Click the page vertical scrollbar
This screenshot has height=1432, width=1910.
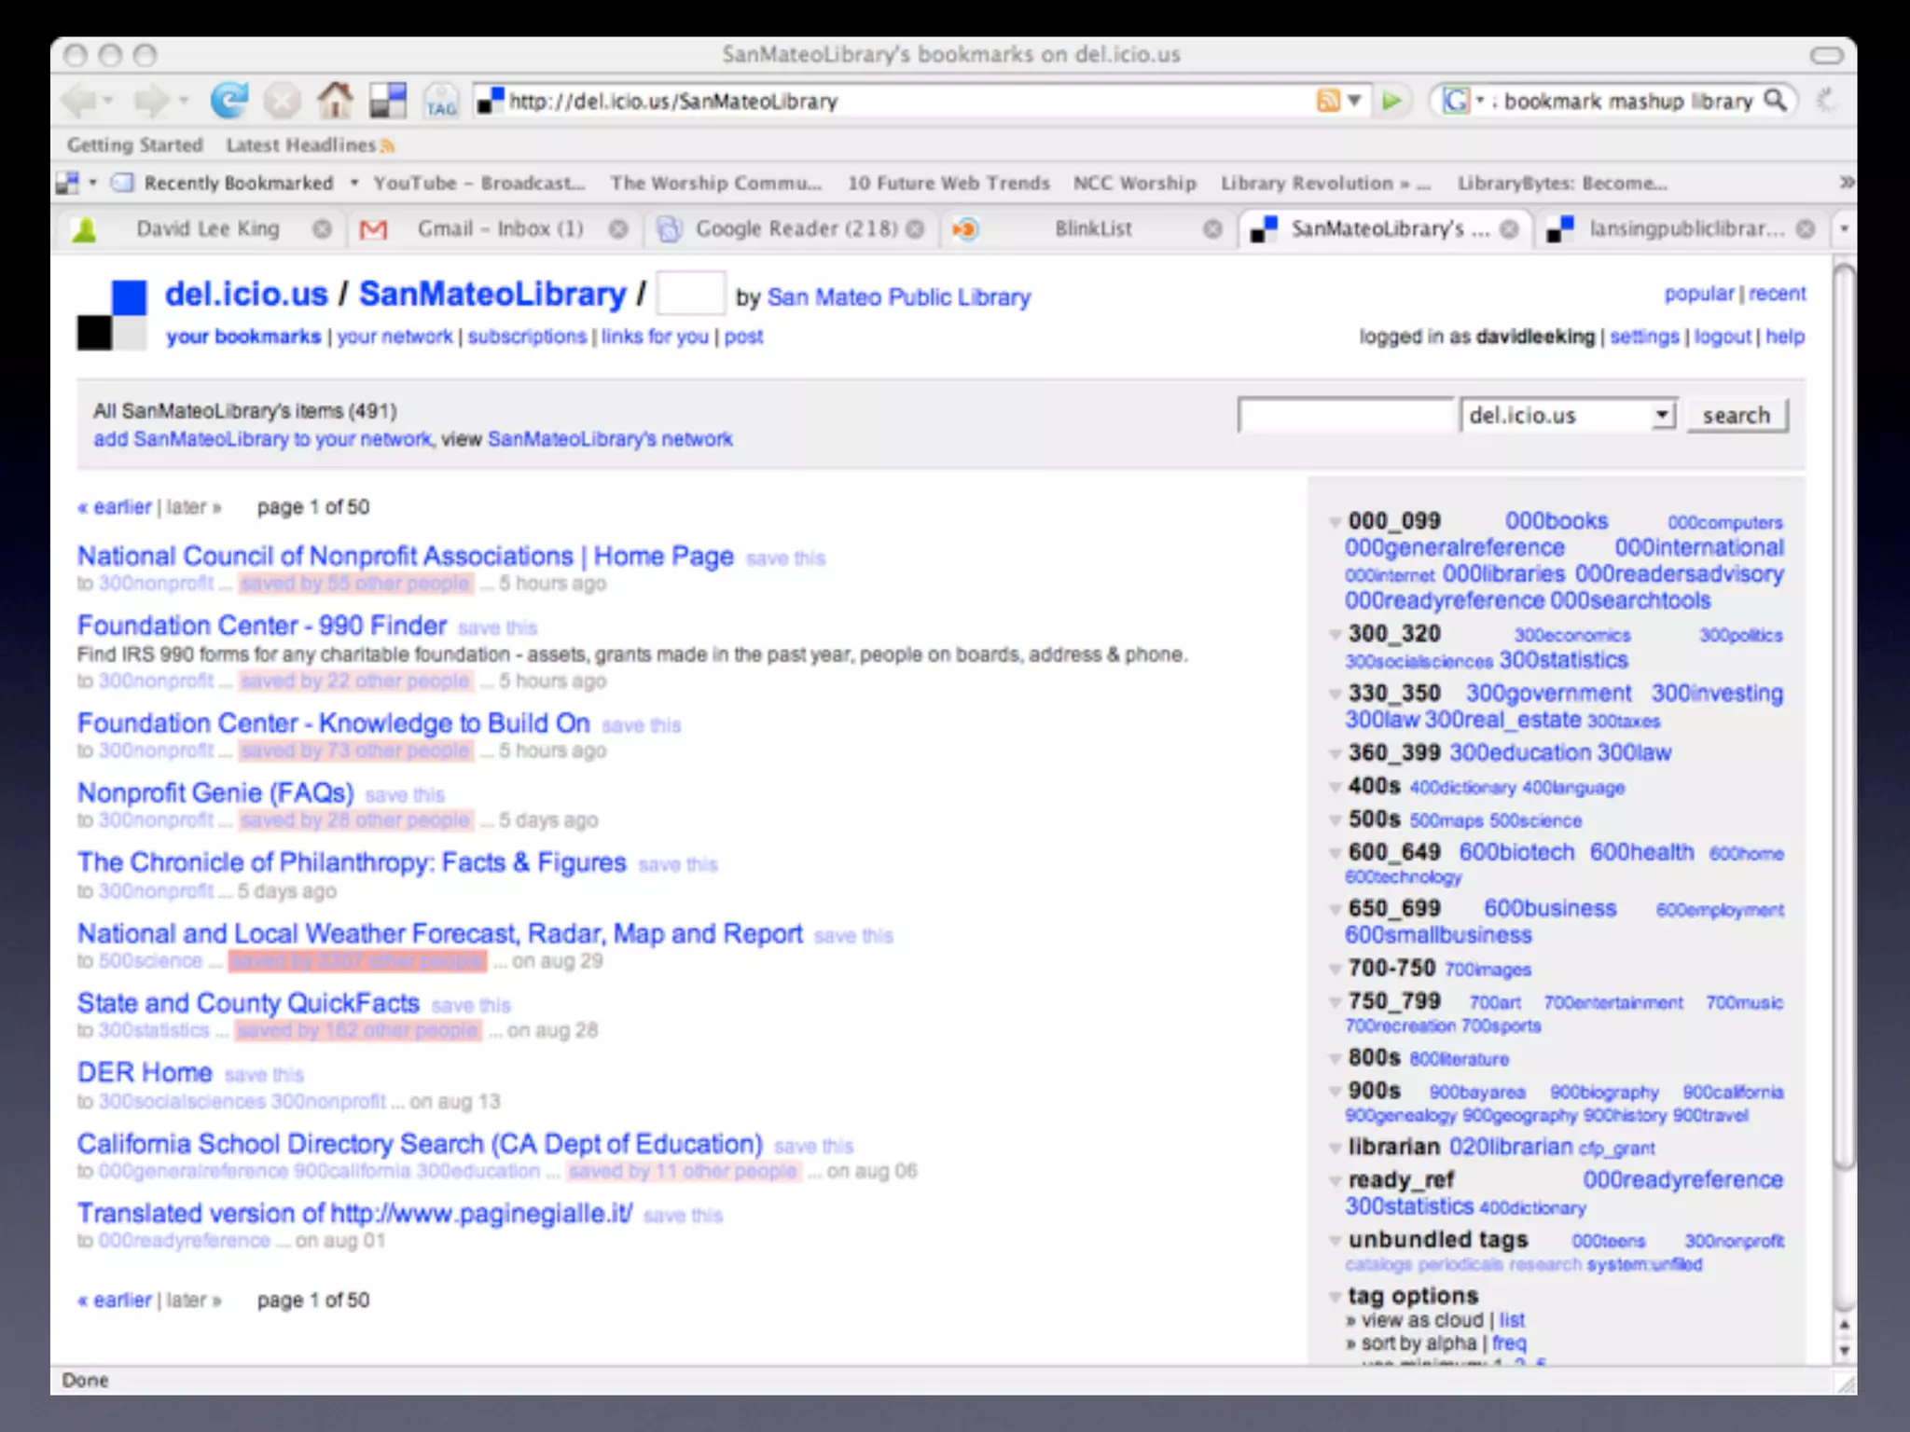tap(1844, 709)
